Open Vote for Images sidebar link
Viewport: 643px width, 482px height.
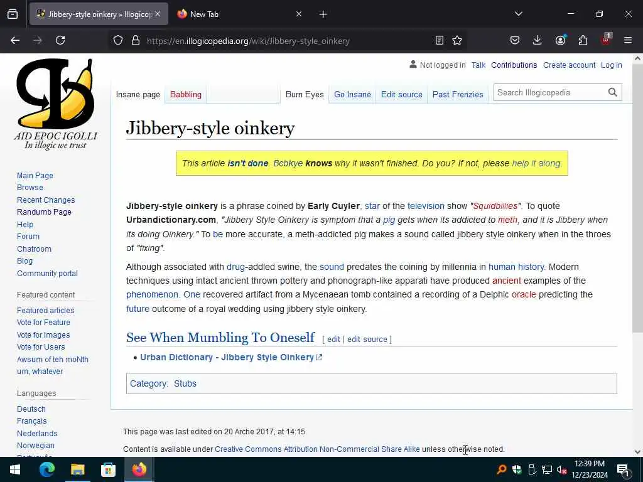click(x=43, y=335)
